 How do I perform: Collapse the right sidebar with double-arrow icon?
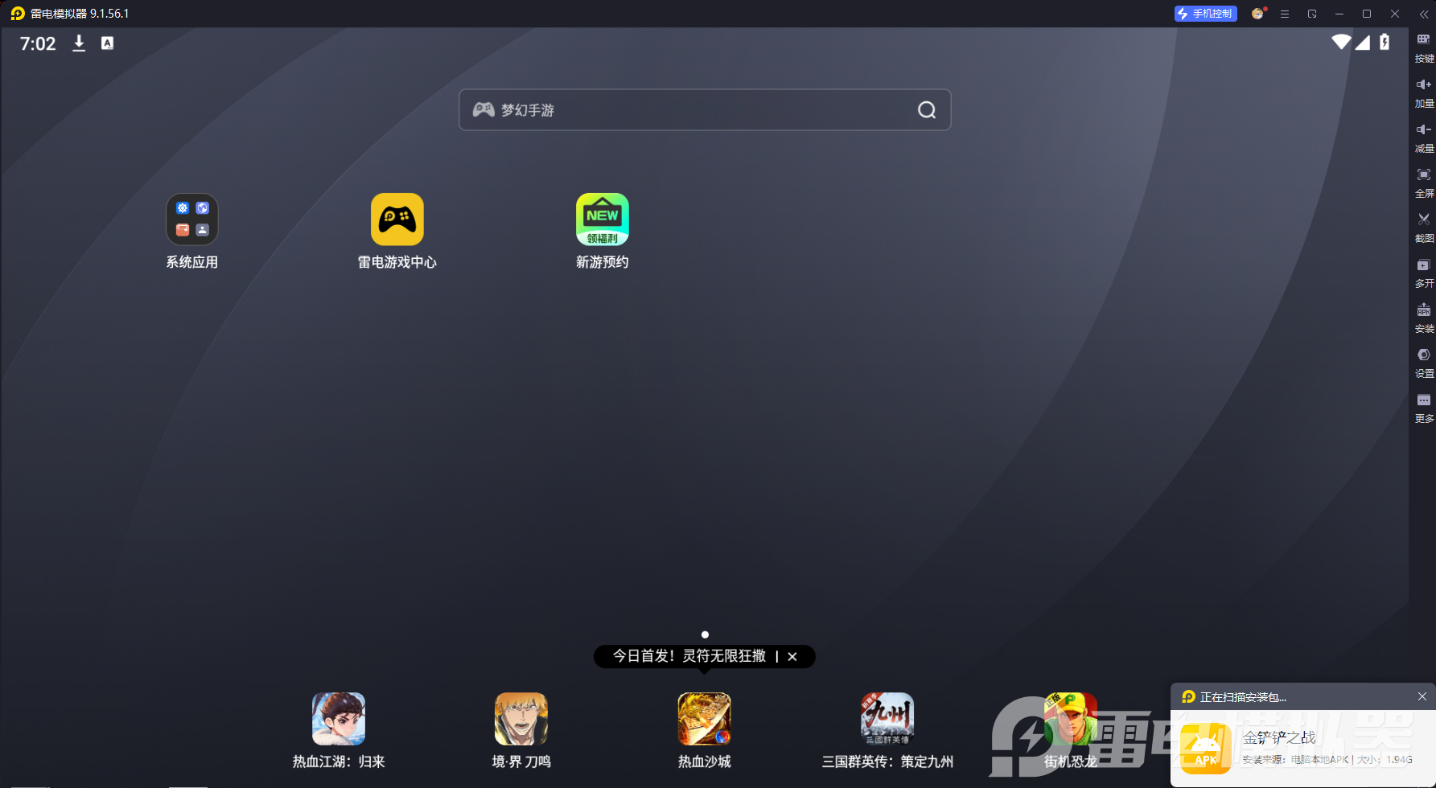(x=1423, y=14)
